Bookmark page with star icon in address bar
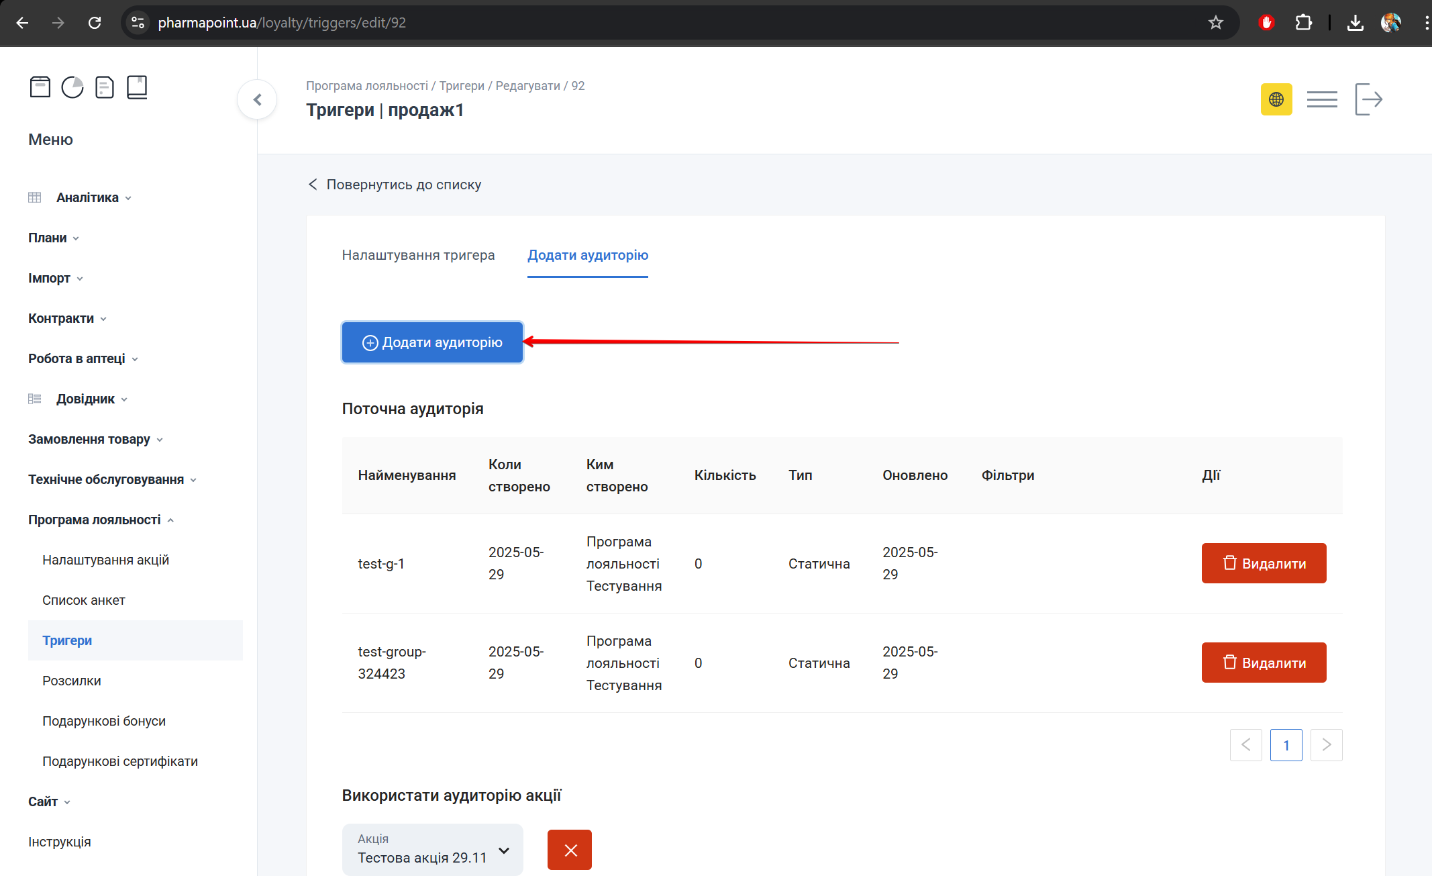Image resolution: width=1432 pixels, height=876 pixels. (x=1215, y=23)
